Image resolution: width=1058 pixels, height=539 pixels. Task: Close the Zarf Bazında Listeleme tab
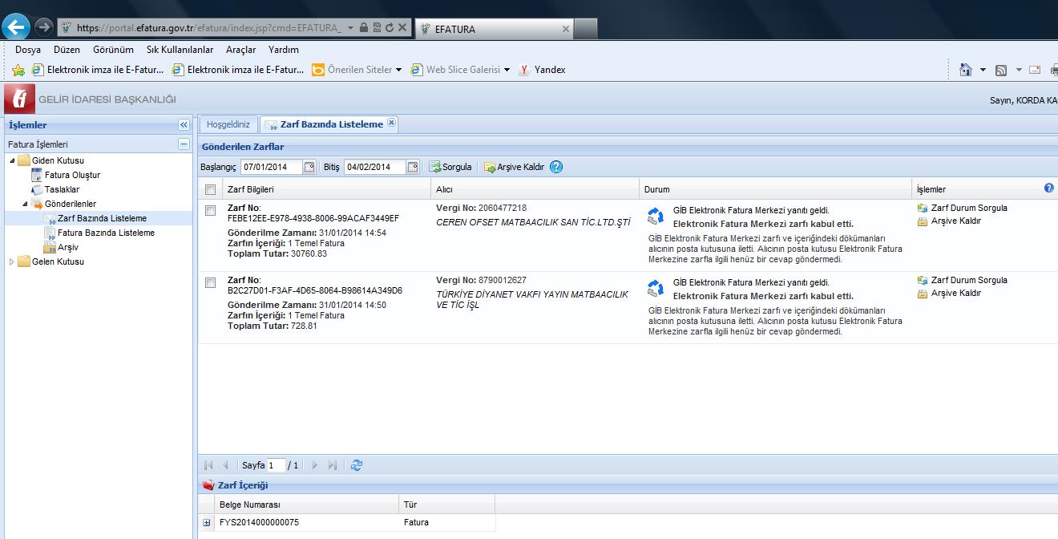391,123
